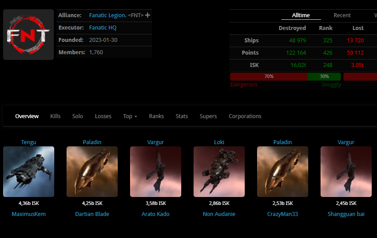377x238 pixels.
Task: Select the Recent stats tab
Action: click(x=342, y=15)
